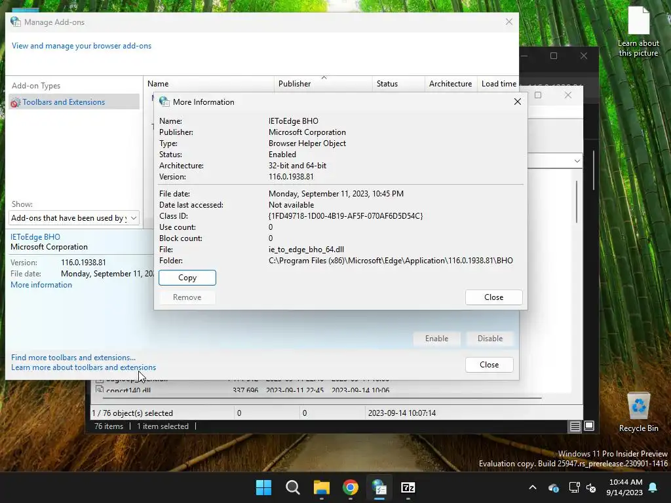Open the notifications bell icon

[653, 487]
